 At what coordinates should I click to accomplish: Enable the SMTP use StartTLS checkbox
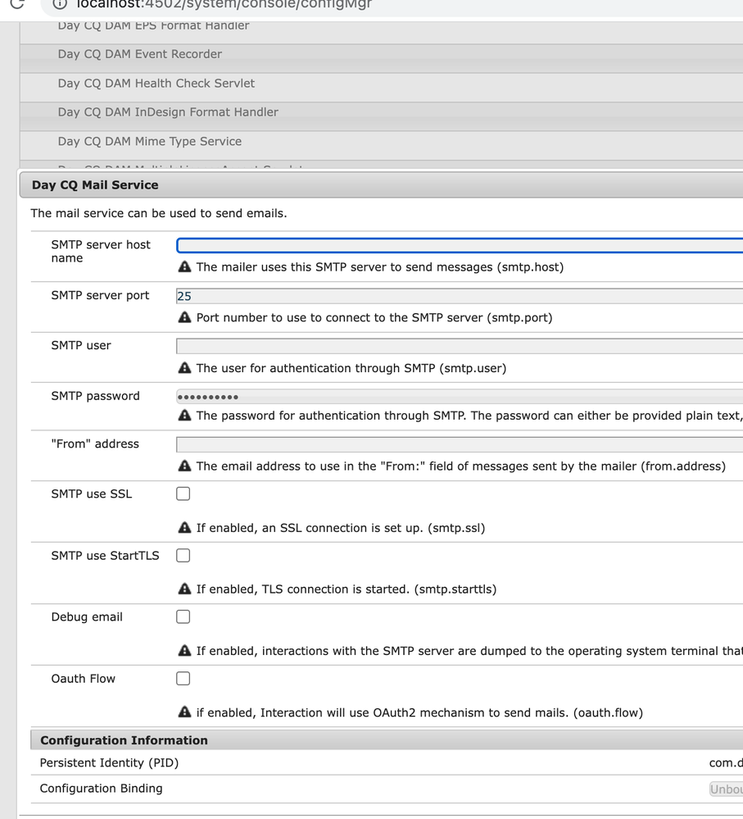point(183,555)
